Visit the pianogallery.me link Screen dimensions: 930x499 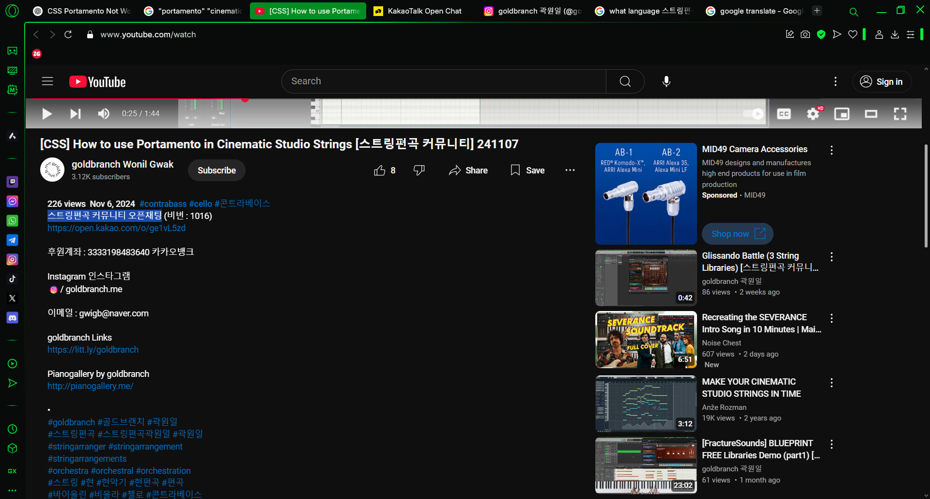pos(90,386)
